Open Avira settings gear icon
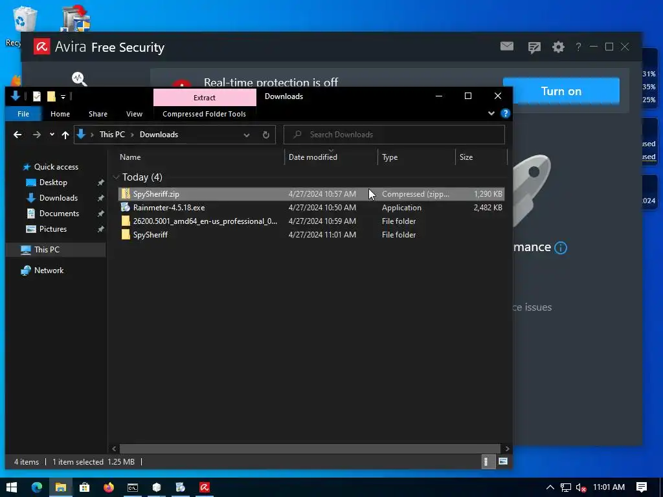The image size is (663, 497). coord(558,47)
